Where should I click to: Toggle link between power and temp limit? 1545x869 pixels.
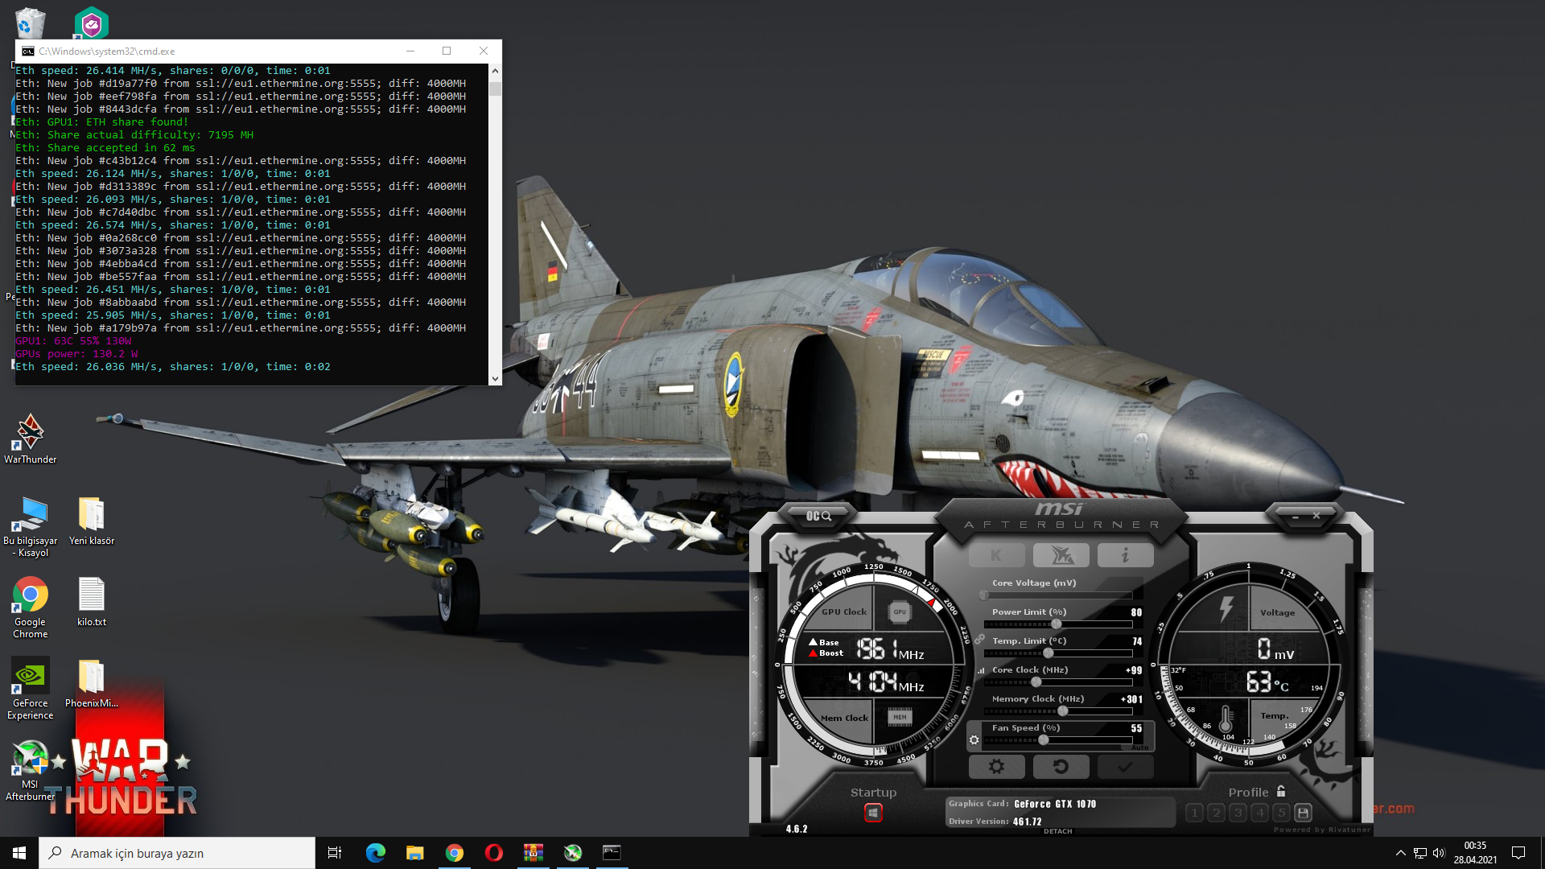point(980,640)
